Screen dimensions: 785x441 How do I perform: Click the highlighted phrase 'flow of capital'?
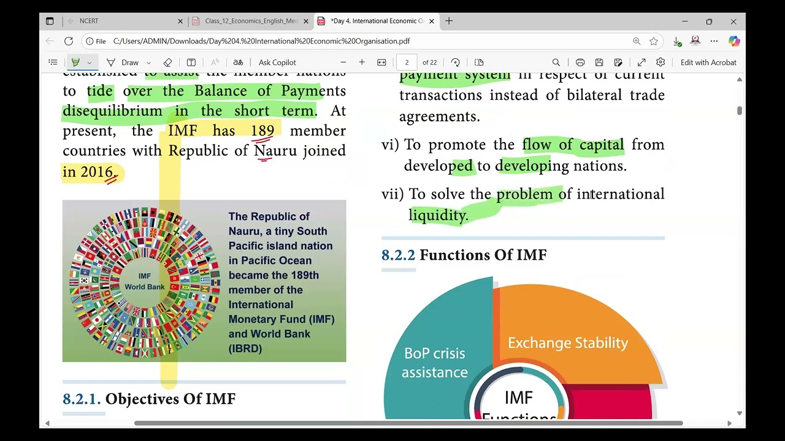(573, 145)
